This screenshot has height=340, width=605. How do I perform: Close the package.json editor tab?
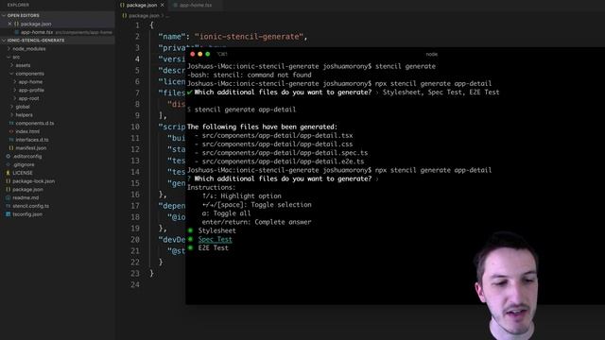click(162, 5)
